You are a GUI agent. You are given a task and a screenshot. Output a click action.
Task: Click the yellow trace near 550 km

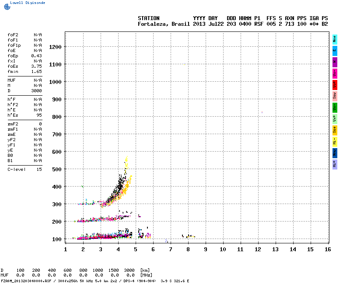click(x=126, y=164)
